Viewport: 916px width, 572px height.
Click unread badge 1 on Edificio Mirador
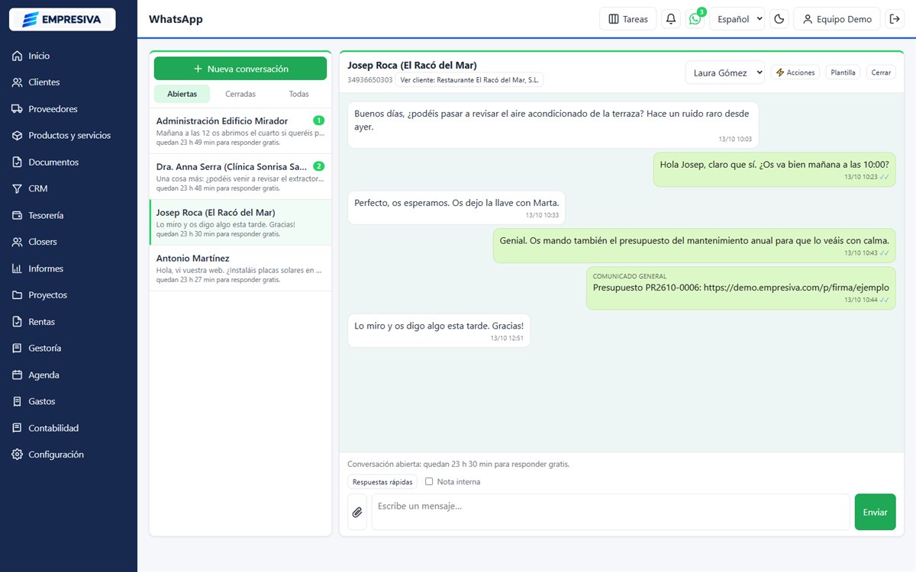coord(319,121)
